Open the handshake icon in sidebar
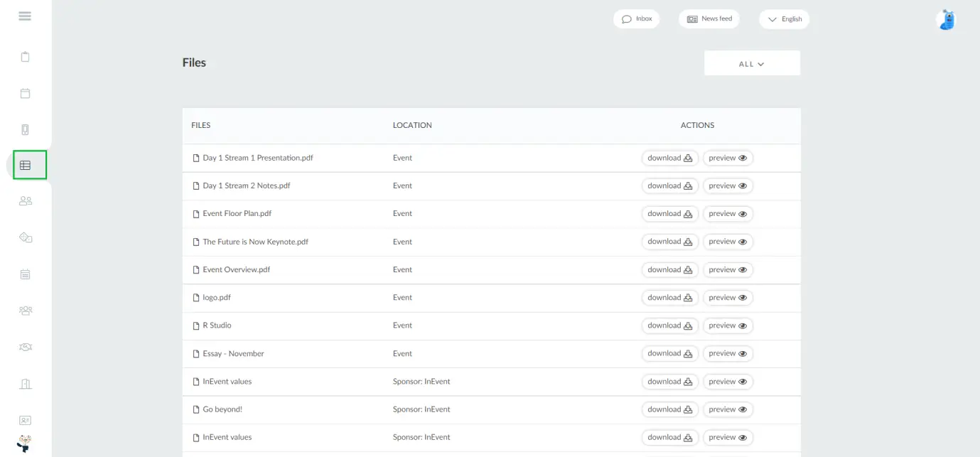 26,347
